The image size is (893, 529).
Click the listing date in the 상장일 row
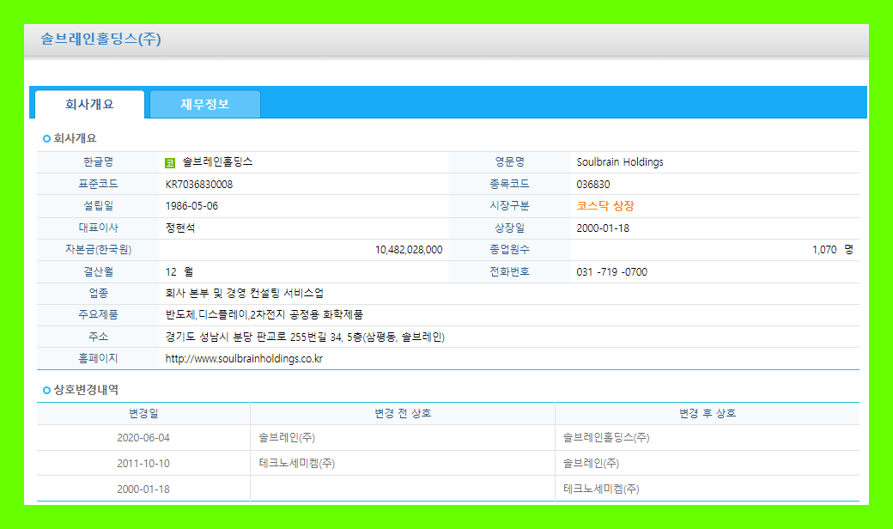[603, 228]
